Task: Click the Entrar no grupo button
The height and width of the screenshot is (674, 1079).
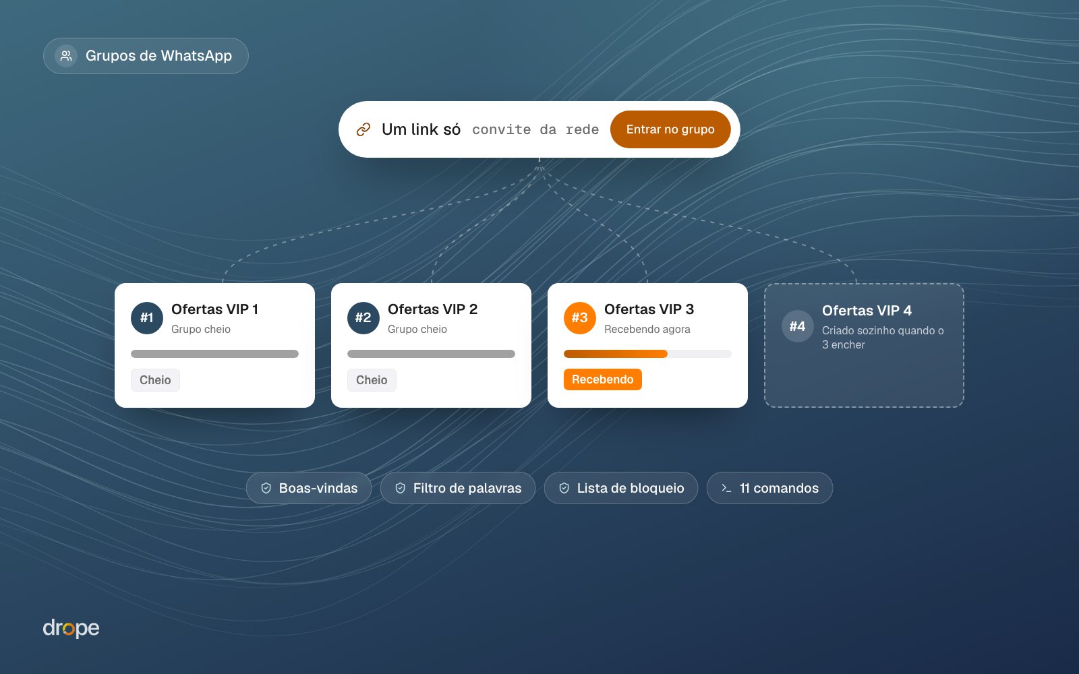Action: coord(670,129)
